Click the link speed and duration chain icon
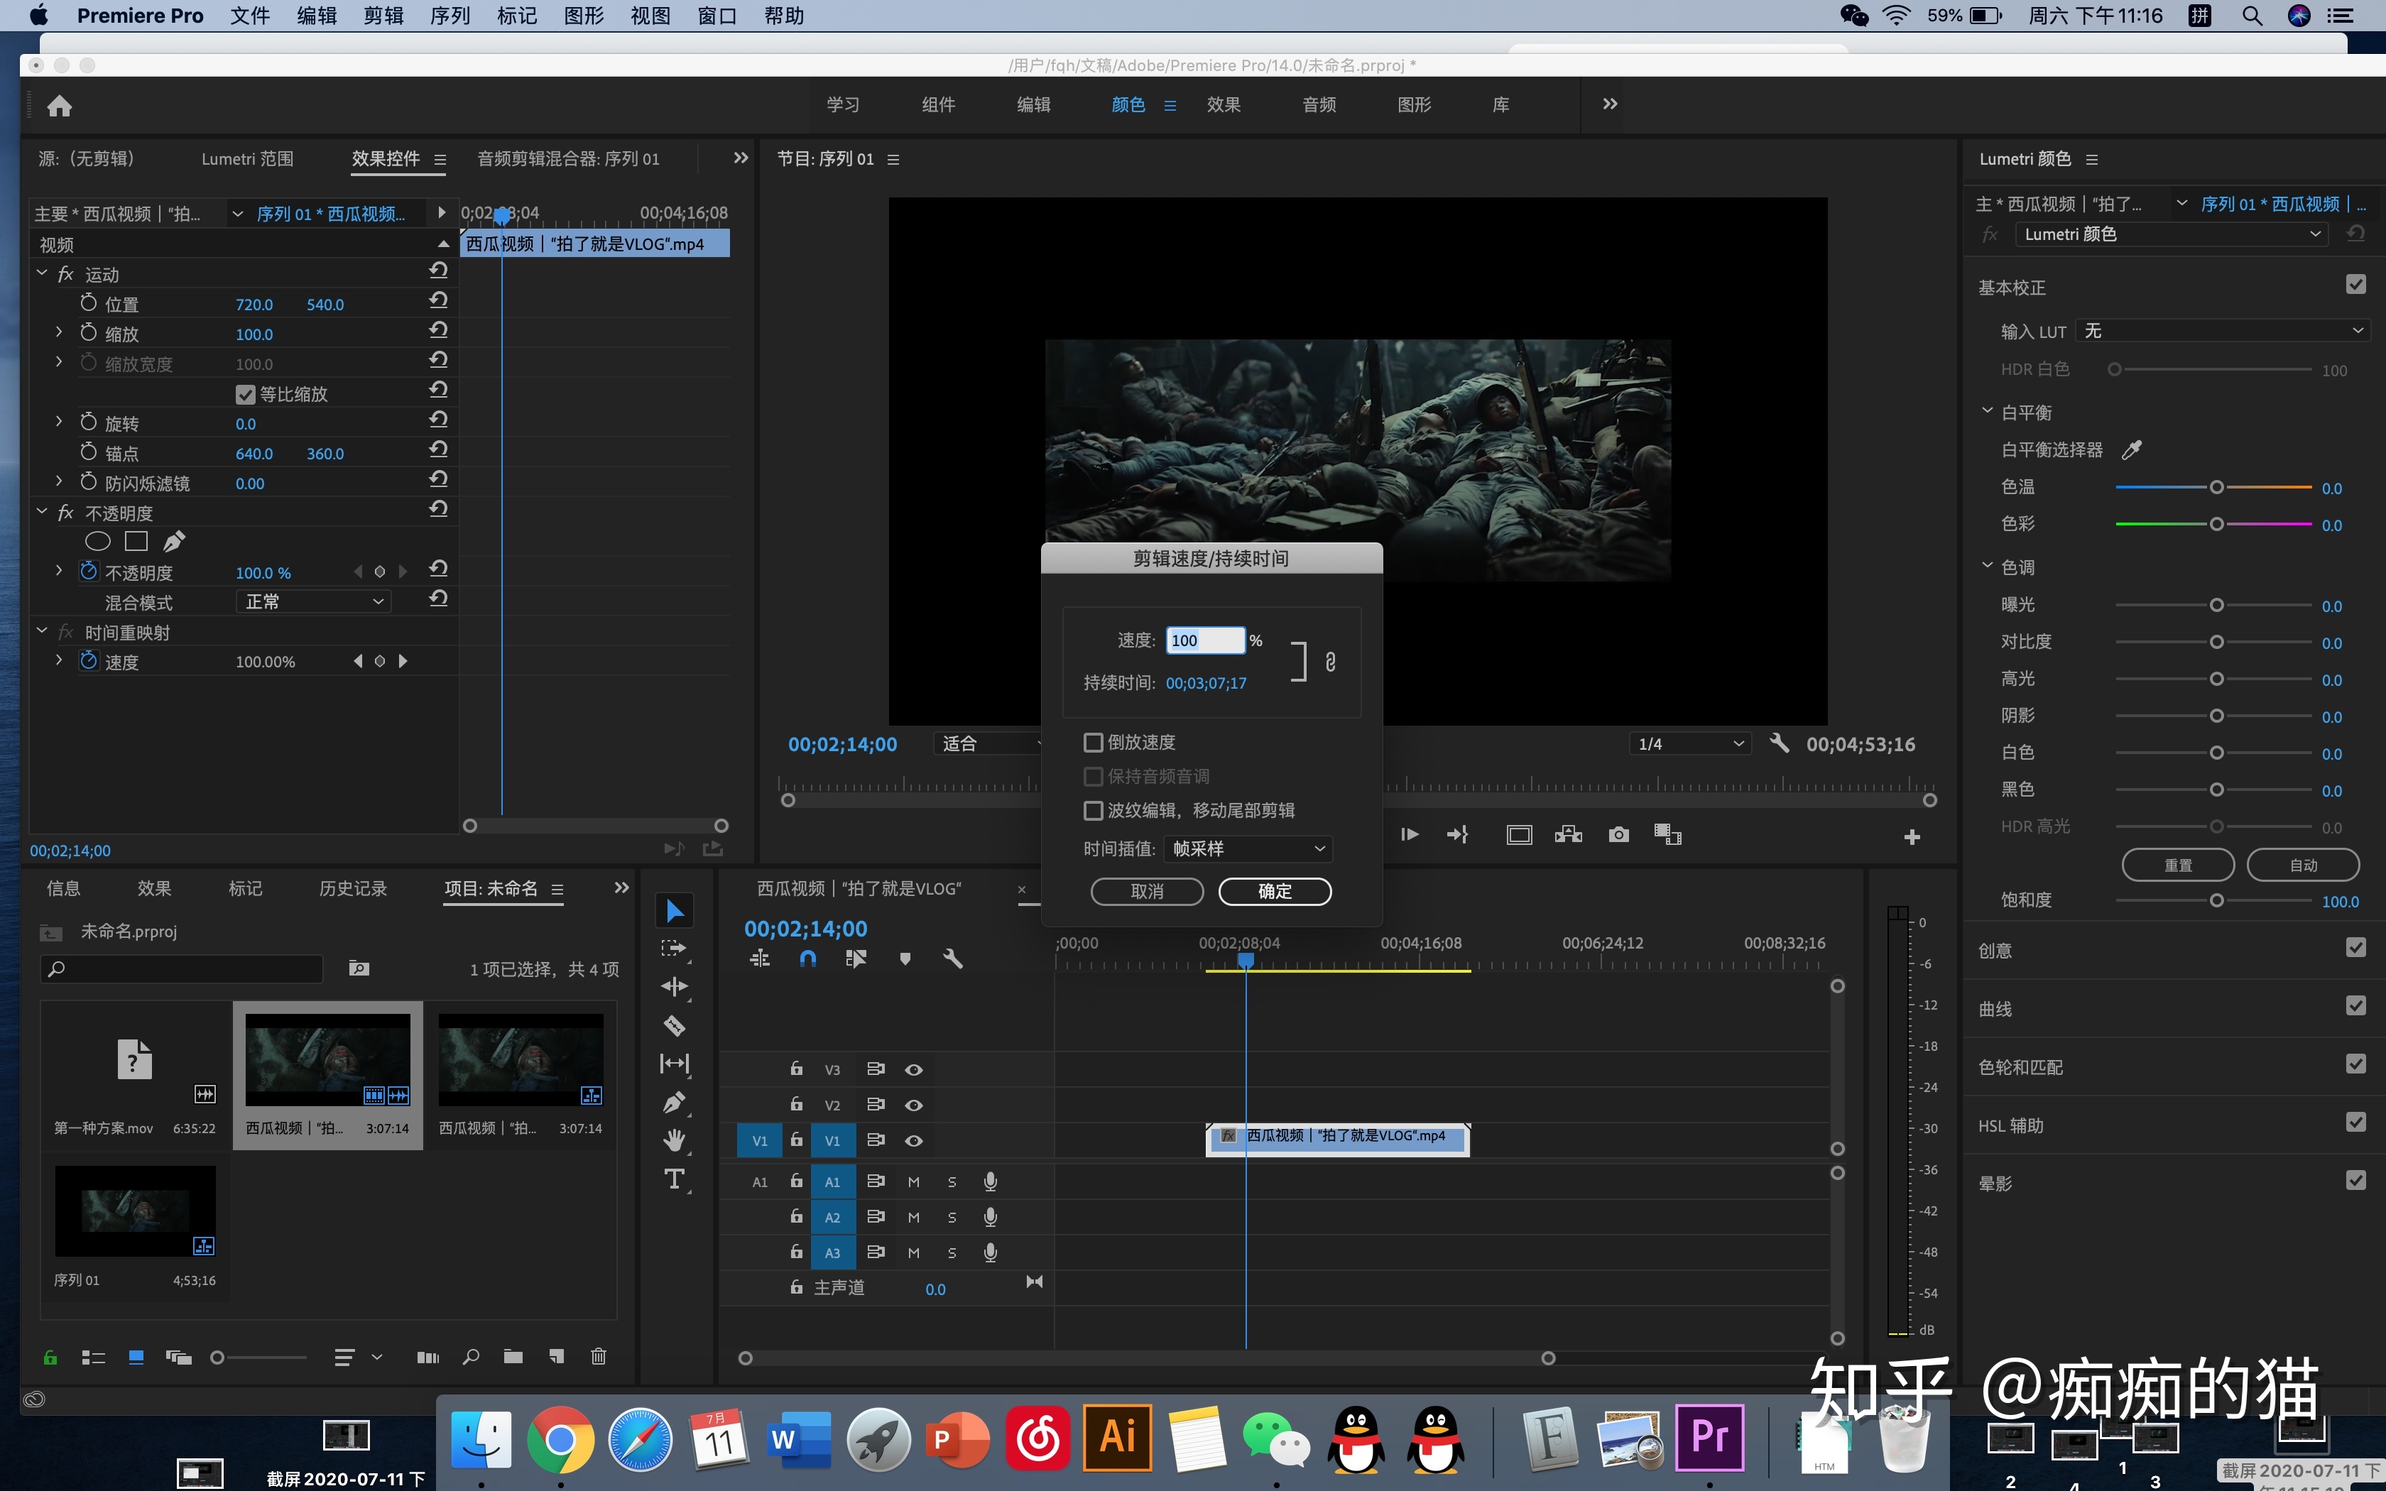2386x1491 pixels. tap(1330, 662)
